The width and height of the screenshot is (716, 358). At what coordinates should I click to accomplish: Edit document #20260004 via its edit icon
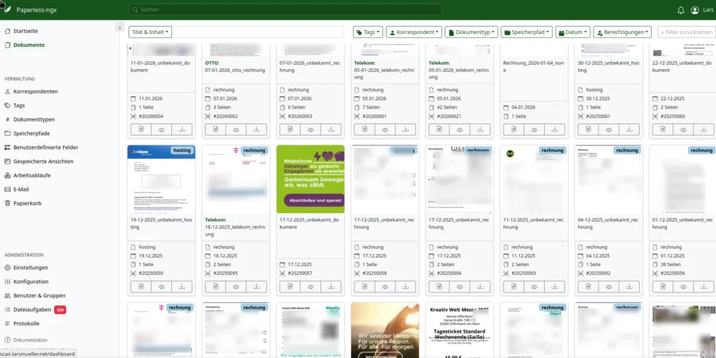[x=141, y=129]
